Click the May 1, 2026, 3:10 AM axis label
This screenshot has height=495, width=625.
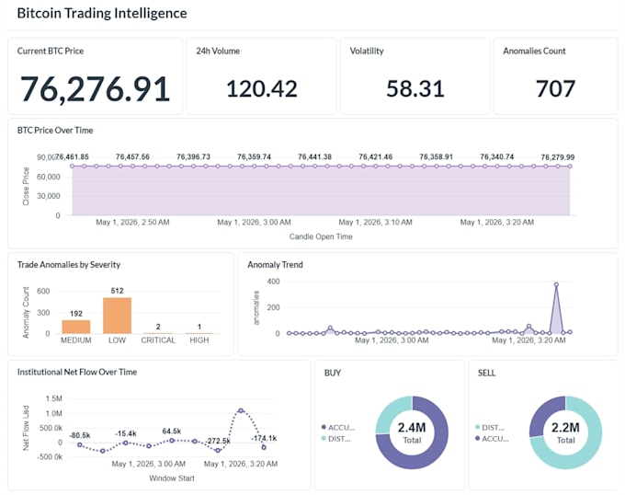pyautogui.click(x=376, y=222)
